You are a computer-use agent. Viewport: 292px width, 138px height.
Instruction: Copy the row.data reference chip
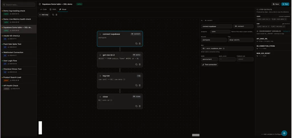click(x=278, y=26)
